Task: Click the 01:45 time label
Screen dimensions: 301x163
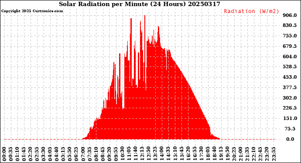Action: (24, 154)
